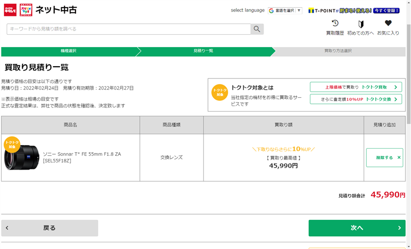The height and width of the screenshot is (249, 411).
Task: Open the 査定額10%UP トクトク交換 link
Action: [x=356, y=99]
